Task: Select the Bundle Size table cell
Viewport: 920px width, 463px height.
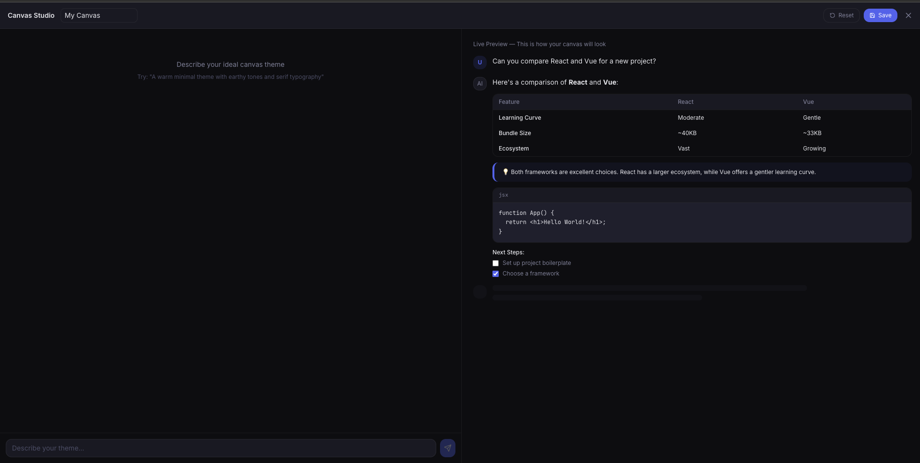Action: [515, 133]
